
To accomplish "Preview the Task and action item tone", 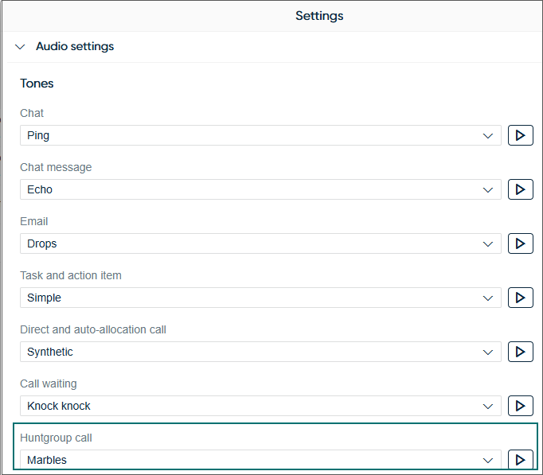I will tap(520, 298).
